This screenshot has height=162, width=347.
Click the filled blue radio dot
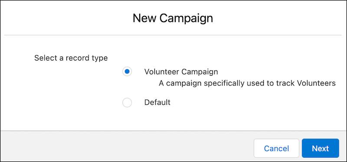coord(127,72)
